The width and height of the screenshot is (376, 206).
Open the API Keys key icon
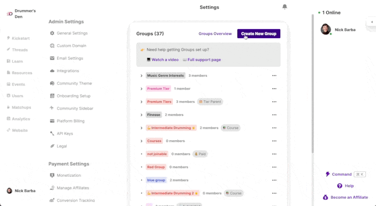(52, 134)
